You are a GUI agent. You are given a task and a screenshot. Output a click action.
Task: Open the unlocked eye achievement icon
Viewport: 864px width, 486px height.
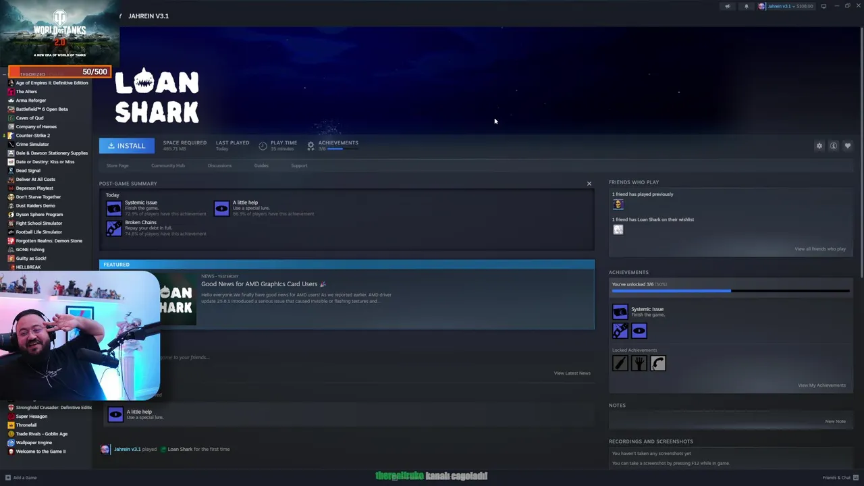pyautogui.click(x=639, y=330)
